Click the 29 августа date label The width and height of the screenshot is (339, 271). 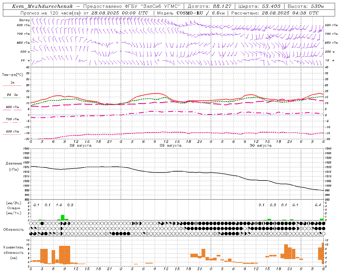point(171,146)
